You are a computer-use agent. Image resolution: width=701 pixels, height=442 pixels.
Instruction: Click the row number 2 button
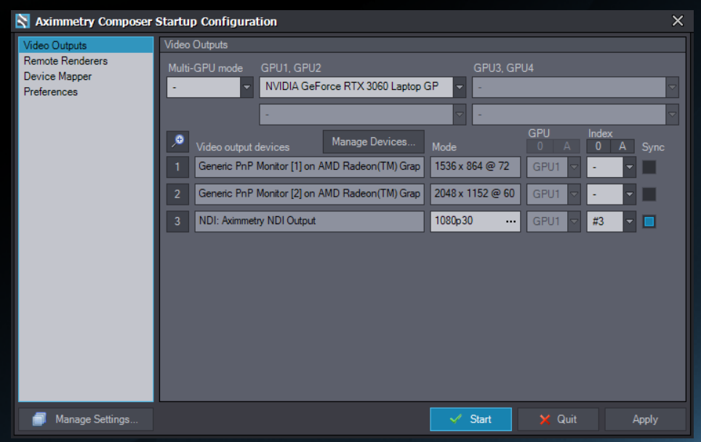point(177,195)
